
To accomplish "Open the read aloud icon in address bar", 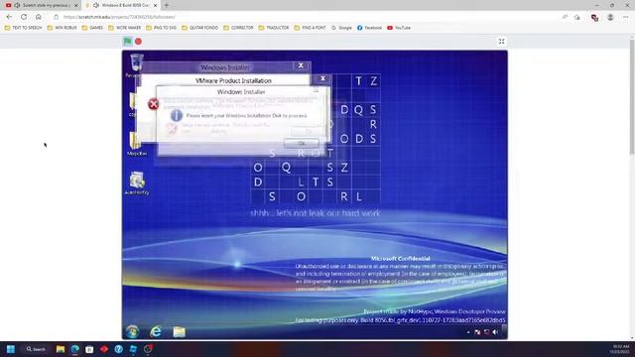I will click(565, 17).
